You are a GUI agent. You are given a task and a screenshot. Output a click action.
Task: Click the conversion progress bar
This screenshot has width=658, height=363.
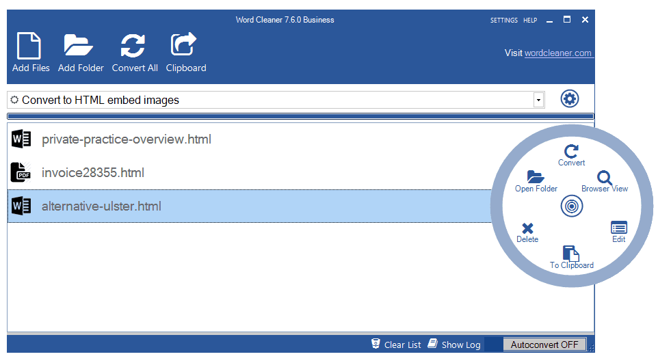(x=300, y=116)
